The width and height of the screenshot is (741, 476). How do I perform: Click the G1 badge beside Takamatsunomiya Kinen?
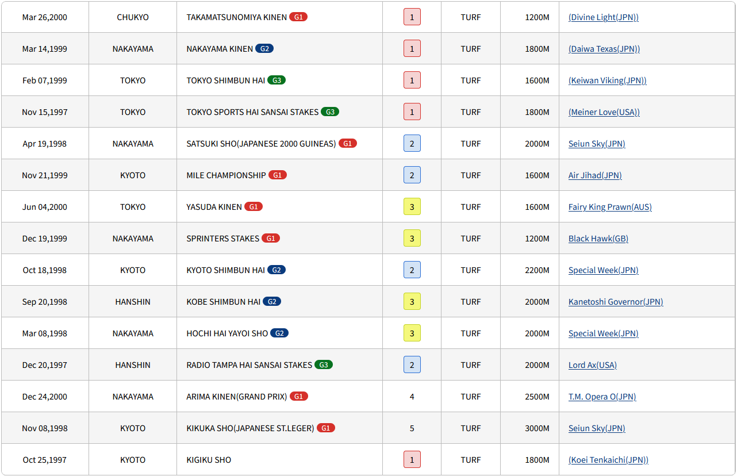298,17
